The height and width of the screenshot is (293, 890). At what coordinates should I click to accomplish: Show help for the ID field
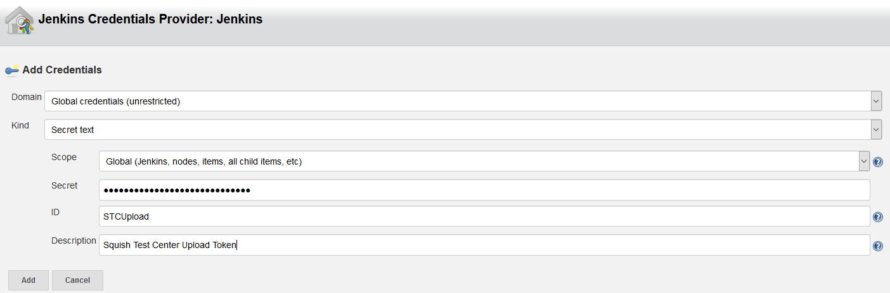[x=878, y=217]
